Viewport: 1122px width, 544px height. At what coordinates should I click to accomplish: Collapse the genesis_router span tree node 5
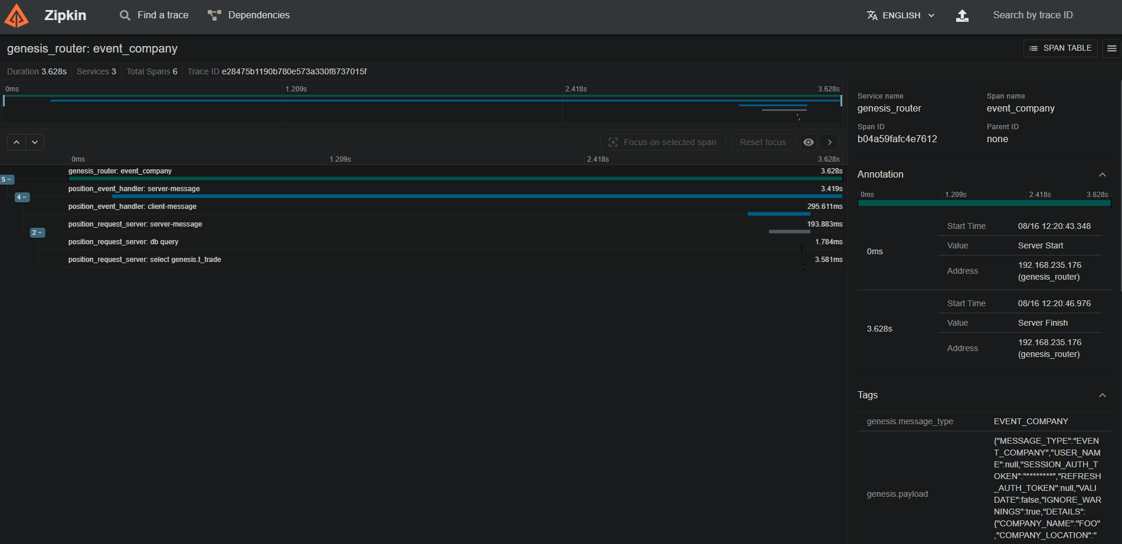click(x=6, y=179)
